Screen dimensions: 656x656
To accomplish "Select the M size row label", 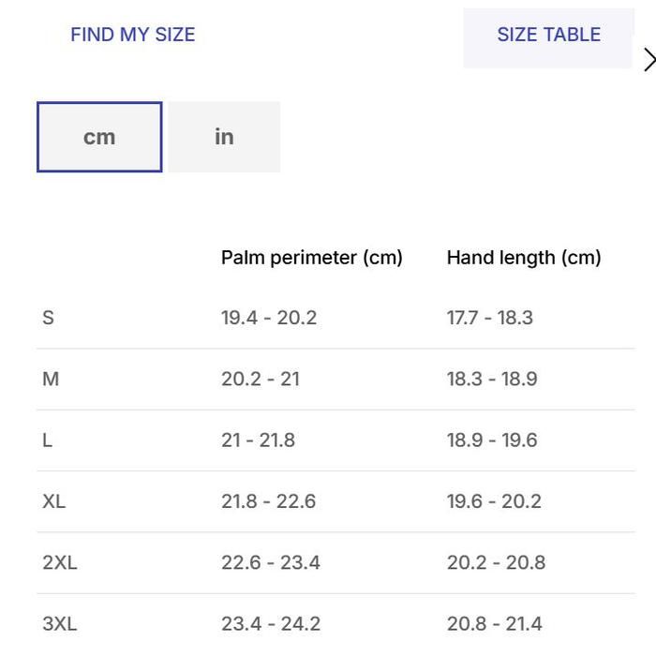I will click(x=51, y=379).
